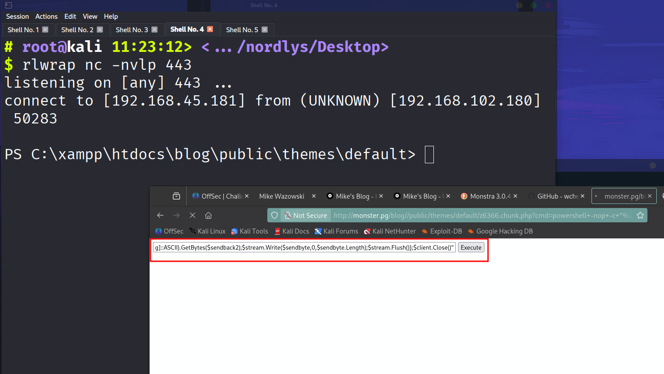Screen dimensions: 664x374
Task: Close the monster.pg browser tab
Action: click(x=650, y=196)
